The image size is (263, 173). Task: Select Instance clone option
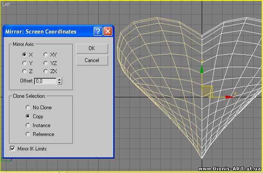tap(28, 125)
